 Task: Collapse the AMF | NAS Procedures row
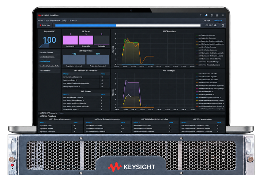tap(47, 116)
